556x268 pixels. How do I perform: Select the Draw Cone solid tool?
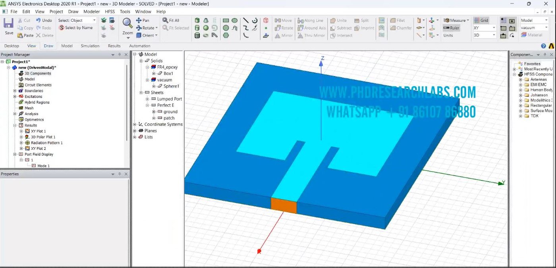pyautogui.click(x=206, y=20)
